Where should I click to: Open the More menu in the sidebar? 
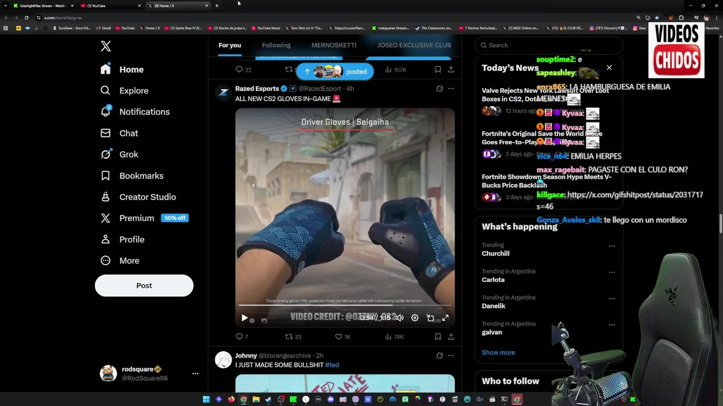pos(120,261)
